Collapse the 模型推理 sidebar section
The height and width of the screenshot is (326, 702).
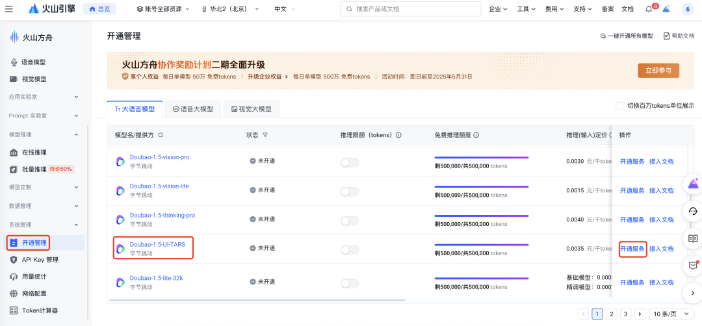tap(44, 134)
